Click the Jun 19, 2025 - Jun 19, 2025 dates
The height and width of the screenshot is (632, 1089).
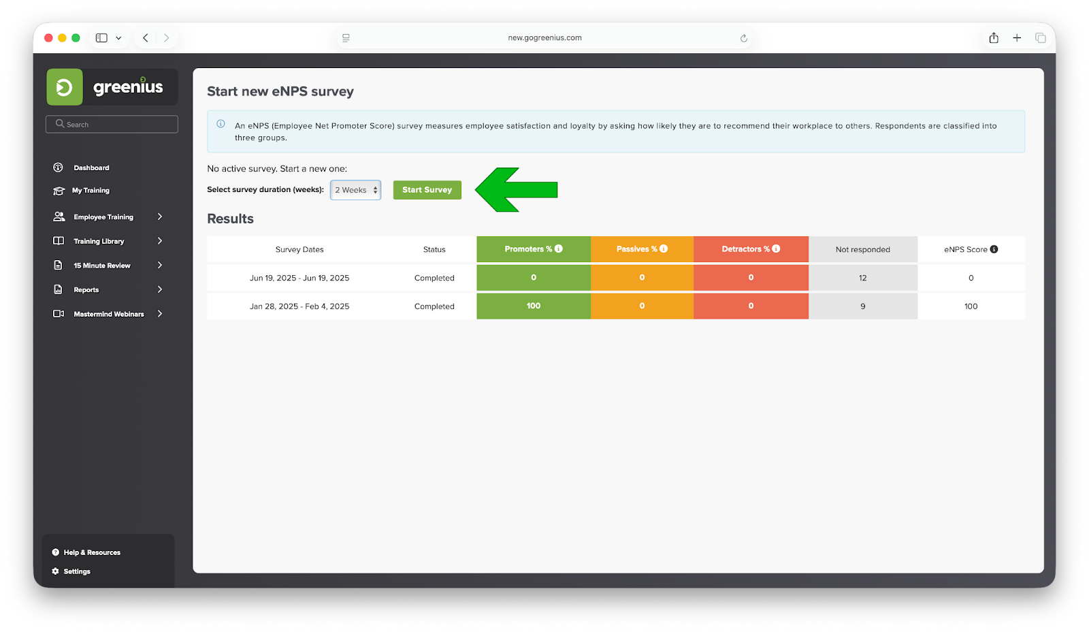(299, 278)
